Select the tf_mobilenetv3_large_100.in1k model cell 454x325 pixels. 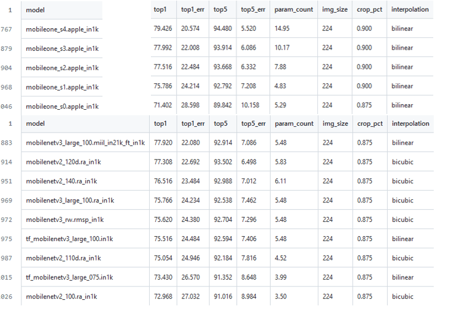(x=69, y=239)
